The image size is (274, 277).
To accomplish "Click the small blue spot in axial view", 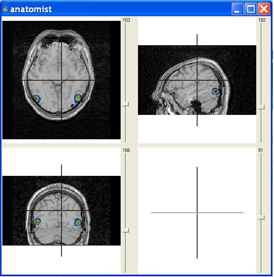I will pos(72,105).
